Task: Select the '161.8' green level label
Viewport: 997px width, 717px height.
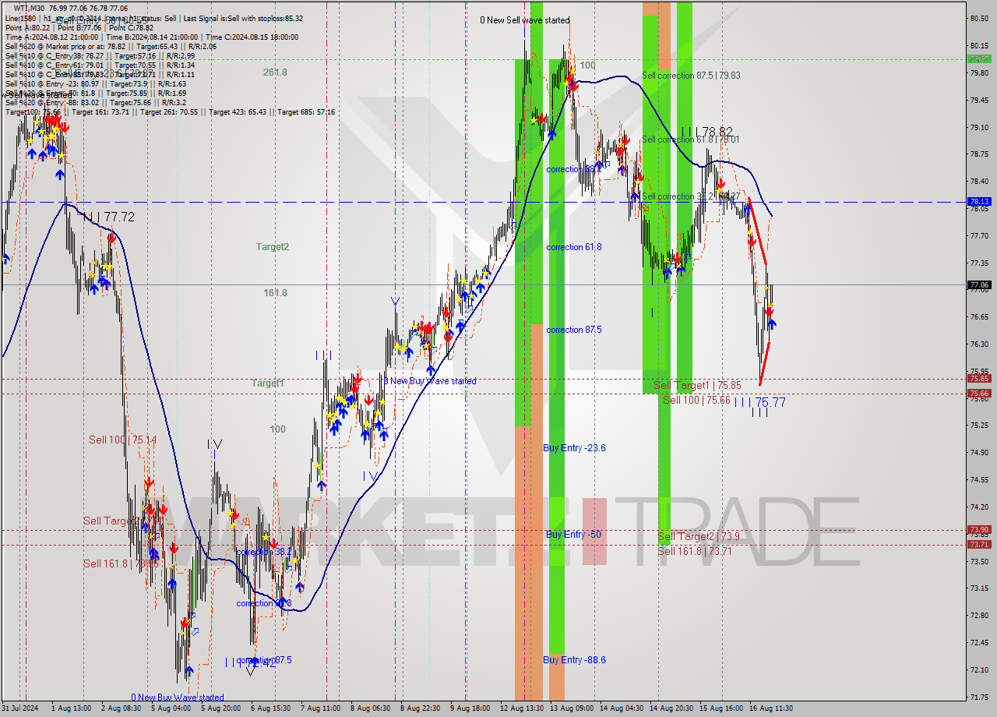Action: pyautogui.click(x=275, y=293)
